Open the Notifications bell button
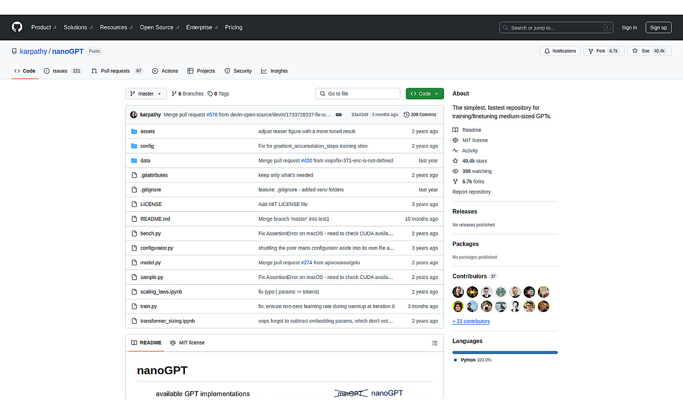The width and height of the screenshot is (683, 414). [560, 51]
